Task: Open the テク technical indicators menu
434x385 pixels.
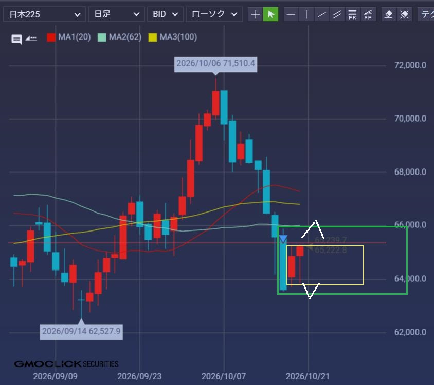Action: tap(426, 14)
